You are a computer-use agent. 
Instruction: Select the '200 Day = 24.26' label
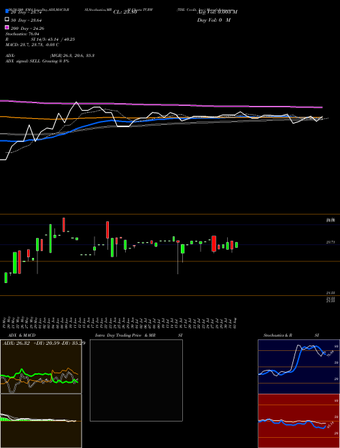pos(27,29)
